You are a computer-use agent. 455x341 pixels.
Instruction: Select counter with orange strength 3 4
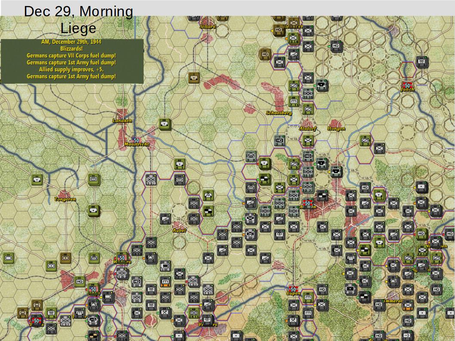166,281
